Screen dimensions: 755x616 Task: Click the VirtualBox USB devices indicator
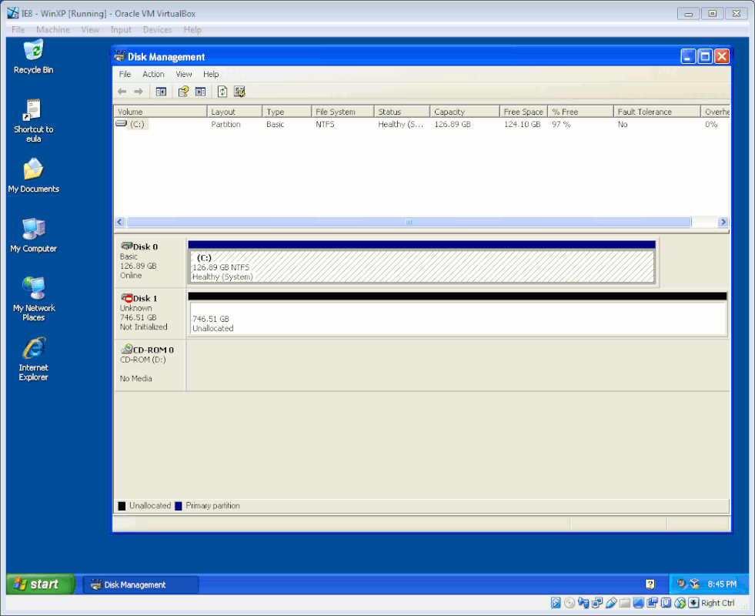[x=611, y=602]
